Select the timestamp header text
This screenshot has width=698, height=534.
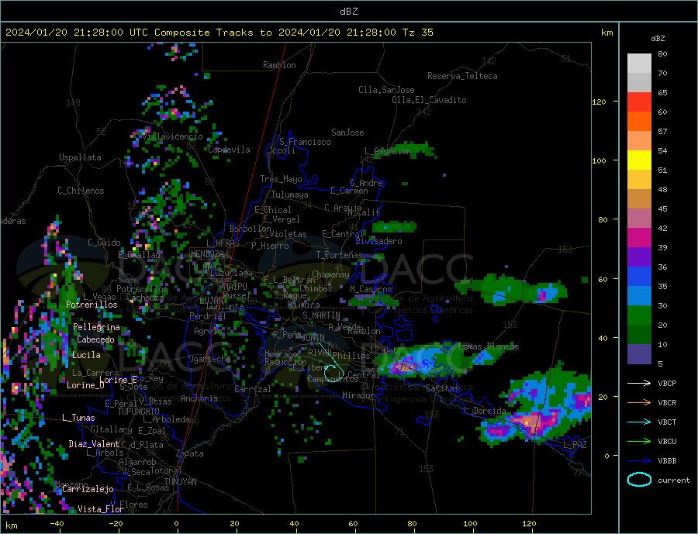pos(219,33)
